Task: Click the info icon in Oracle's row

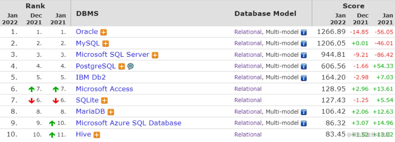Action: coord(304,32)
